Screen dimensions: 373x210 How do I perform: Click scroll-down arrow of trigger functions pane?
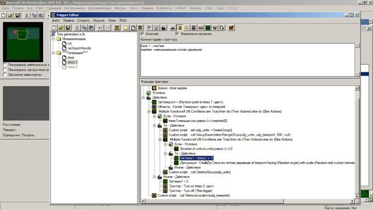coord(357,196)
